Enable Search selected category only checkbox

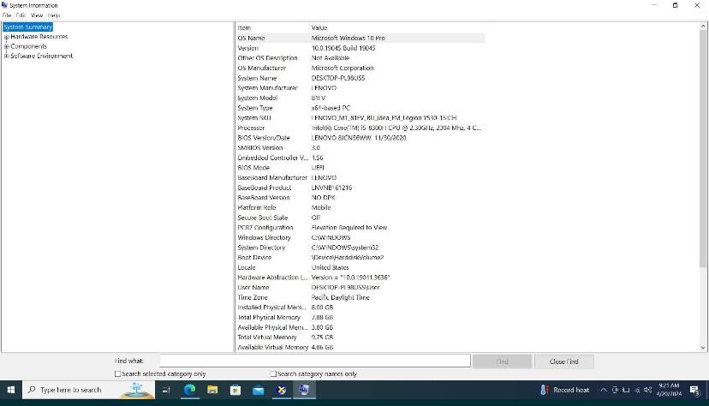[118, 374]
